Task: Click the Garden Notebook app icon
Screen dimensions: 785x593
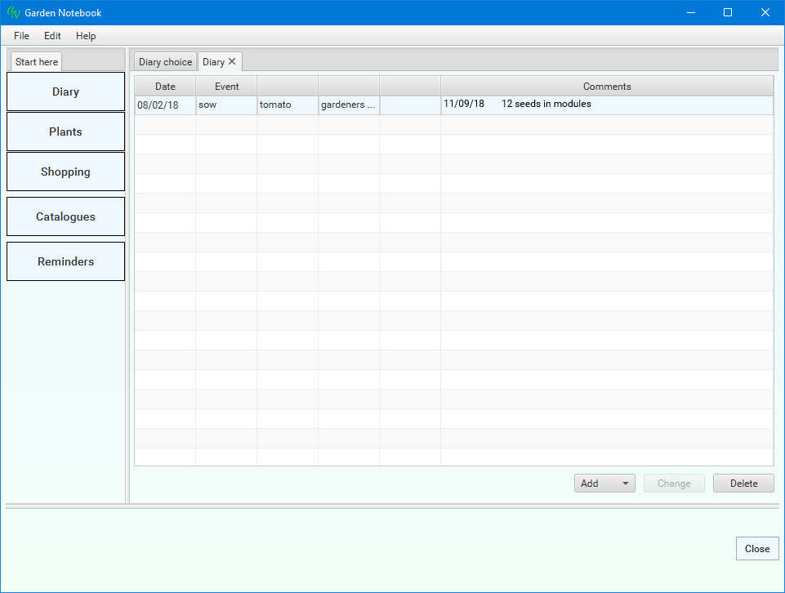Action: tap(13, 13)
